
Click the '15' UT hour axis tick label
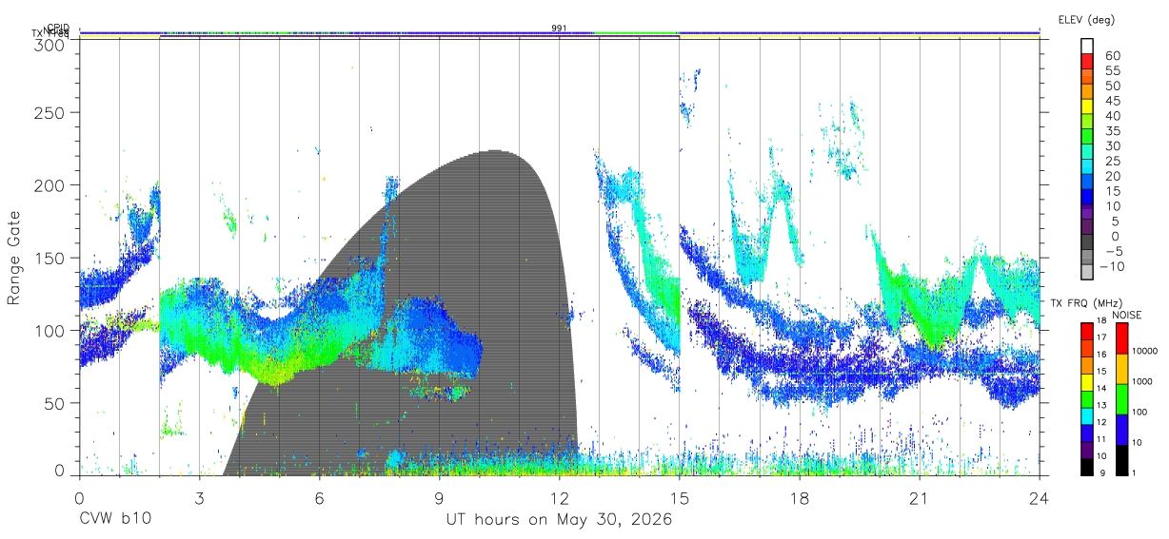pos(680,497)
